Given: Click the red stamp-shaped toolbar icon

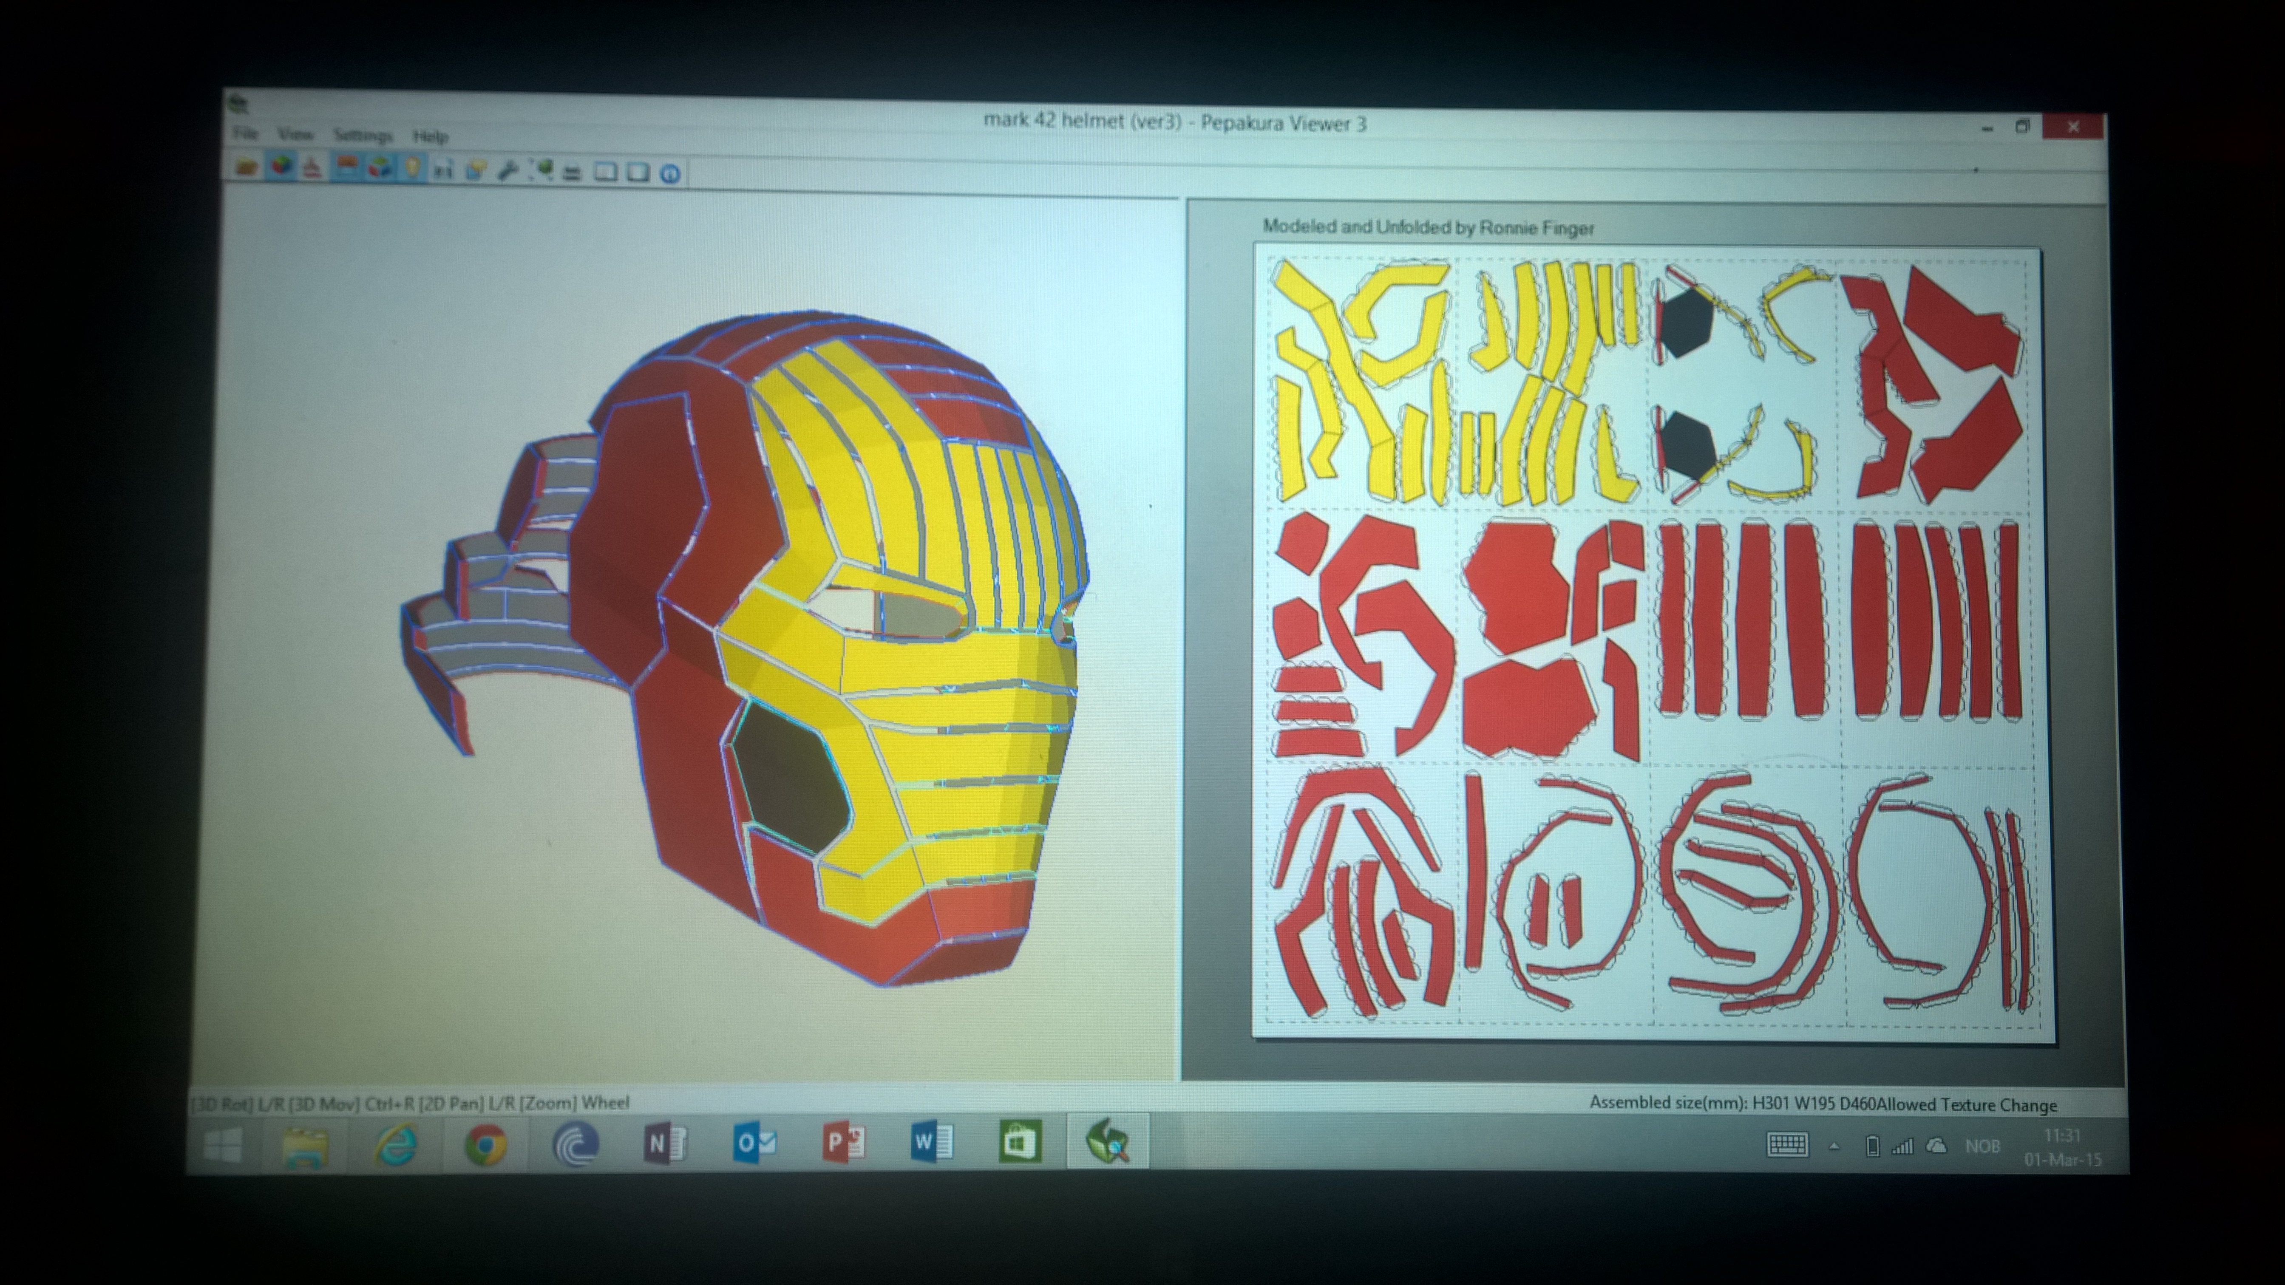Looking at the screenshot, I should (312, 167).
